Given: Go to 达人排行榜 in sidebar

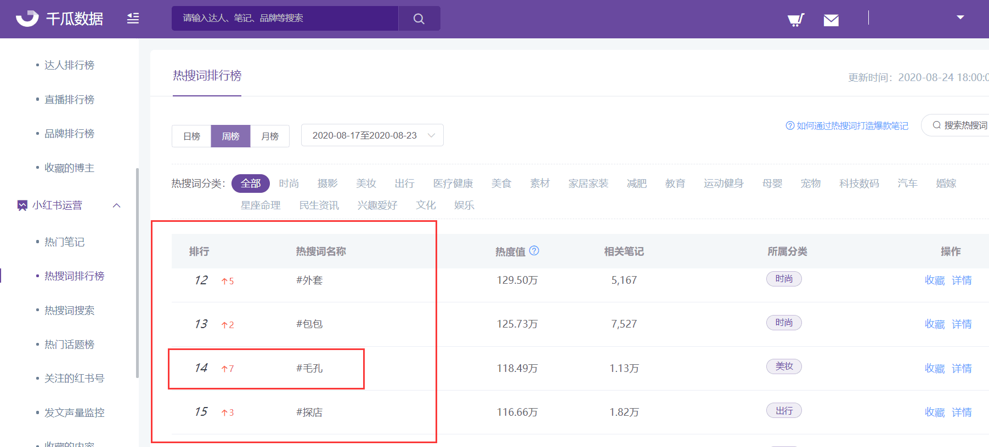Looking at the screenshot, I should point(69,65).
